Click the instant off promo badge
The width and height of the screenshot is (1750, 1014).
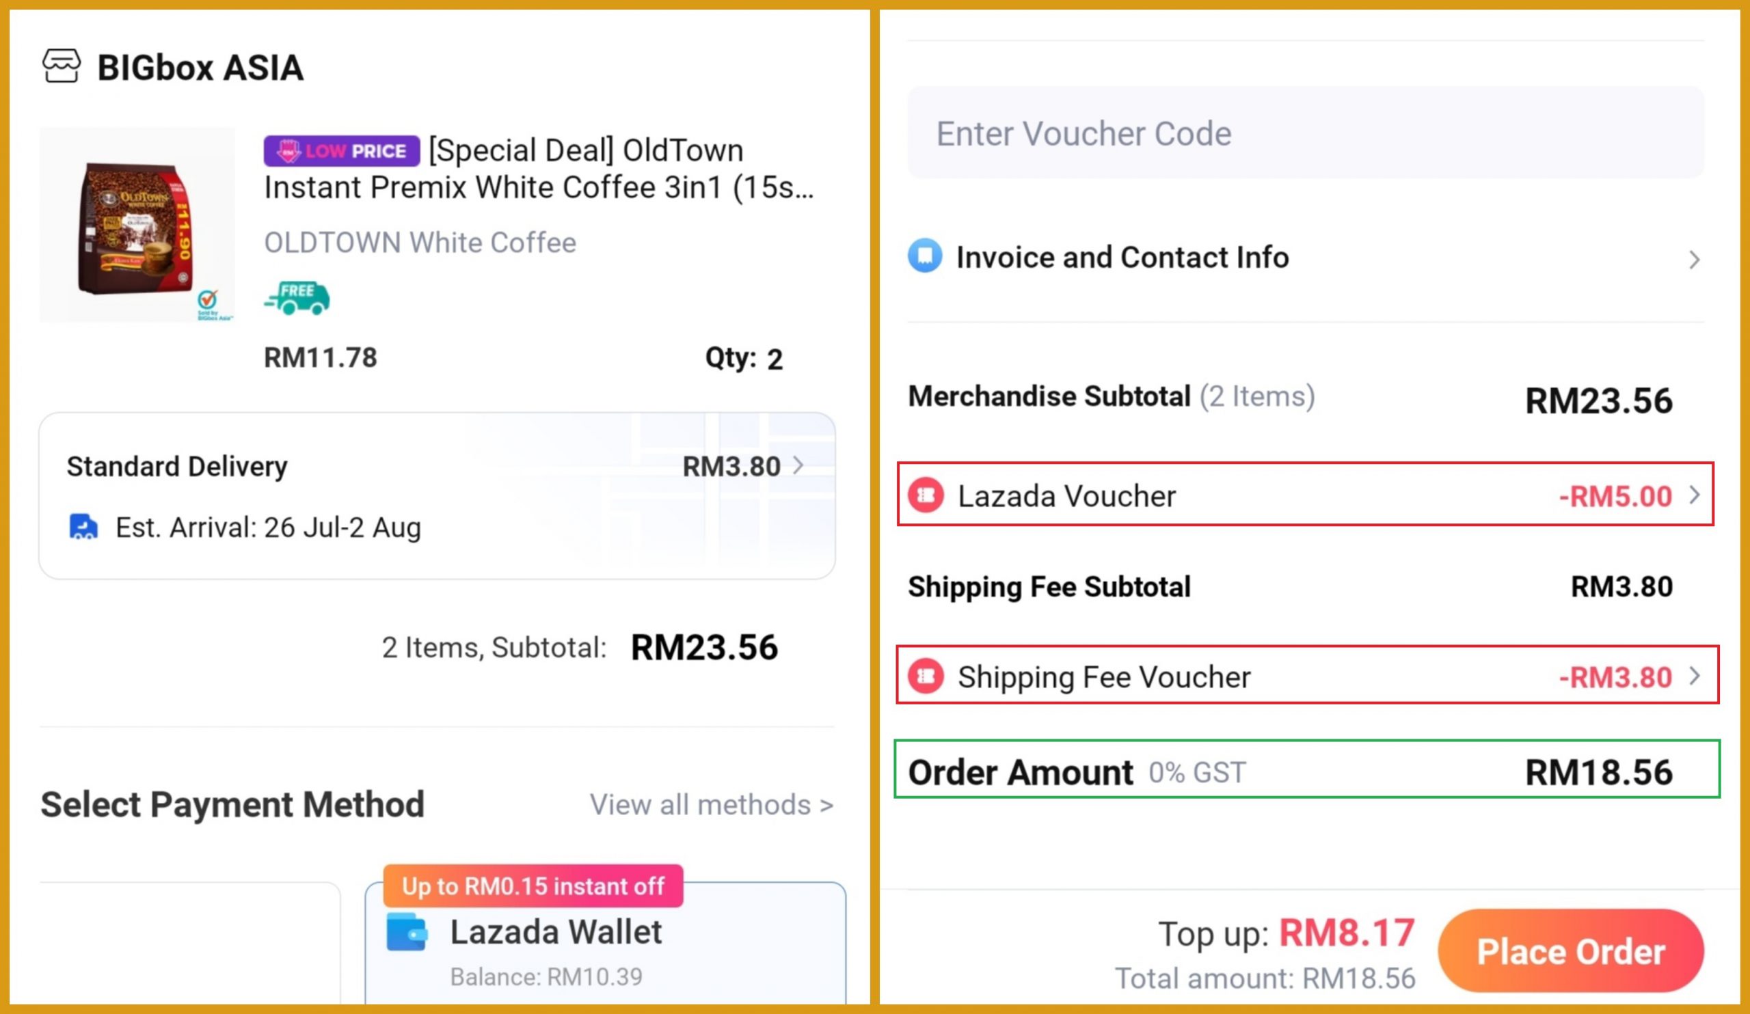(x=533, y=886)
